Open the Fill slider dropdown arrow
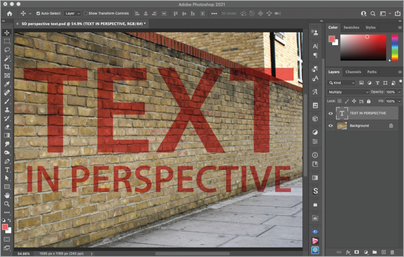This screenshot has width=404, height=257. pos(399,101)
